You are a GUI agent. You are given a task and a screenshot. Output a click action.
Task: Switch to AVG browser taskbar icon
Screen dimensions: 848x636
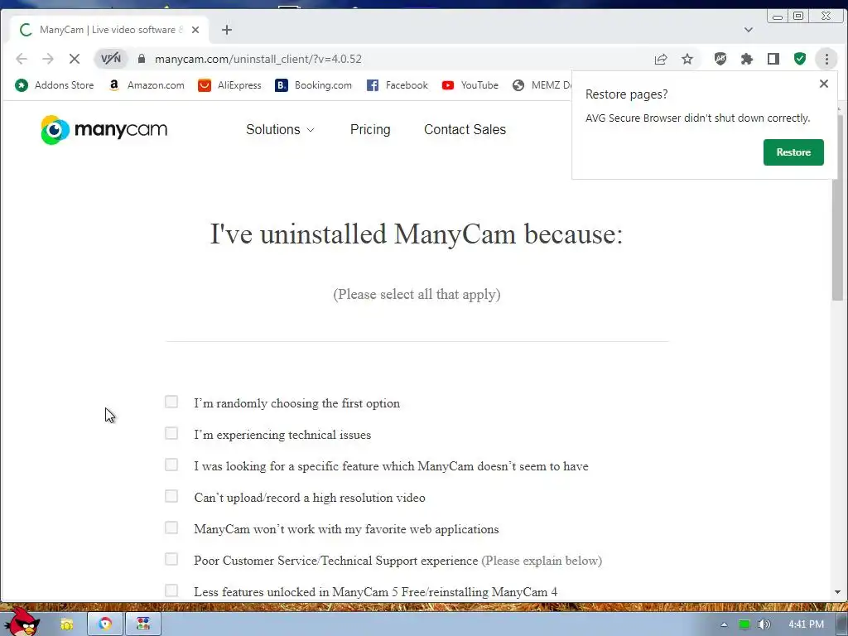pos(105,624)
